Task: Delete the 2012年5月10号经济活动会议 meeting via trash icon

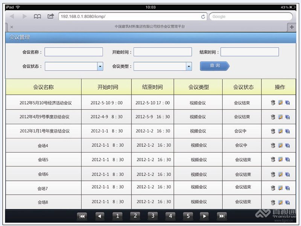Action: click(x=273, y=103)
